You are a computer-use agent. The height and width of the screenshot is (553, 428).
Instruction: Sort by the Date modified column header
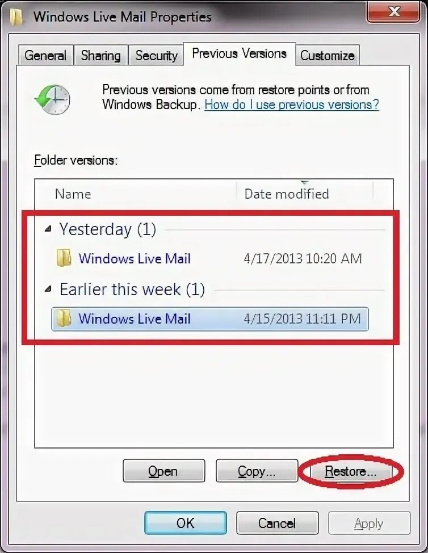[305, 194]
